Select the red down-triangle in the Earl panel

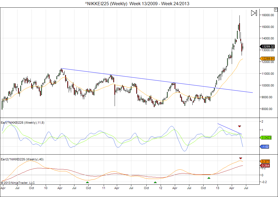[x=239, y=126]
